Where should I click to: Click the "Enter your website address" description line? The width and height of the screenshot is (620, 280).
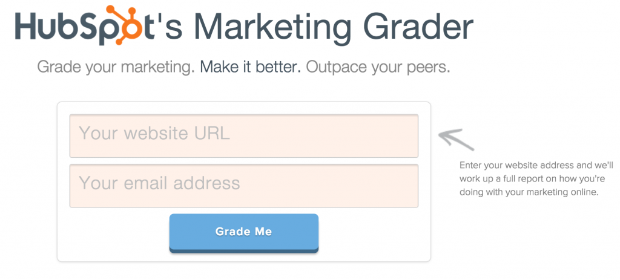click(x=536, y=166)
